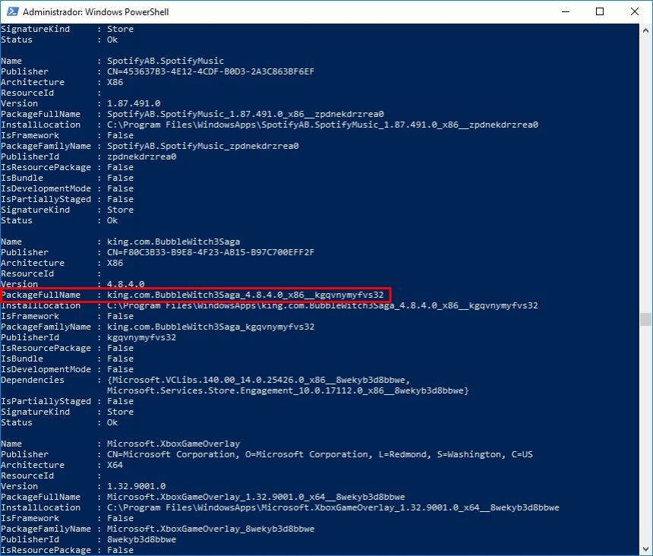This screenshot has height=556, width=653.
Task: Click PackageFamilyName king.com.BubbleWitch3Saga_kgqvnymyfvs32
Action: point(211,327)
